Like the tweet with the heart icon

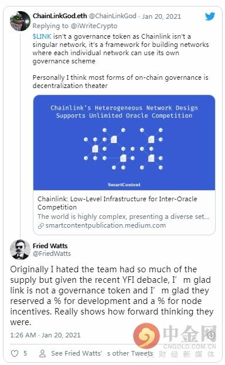pos(15,354)
